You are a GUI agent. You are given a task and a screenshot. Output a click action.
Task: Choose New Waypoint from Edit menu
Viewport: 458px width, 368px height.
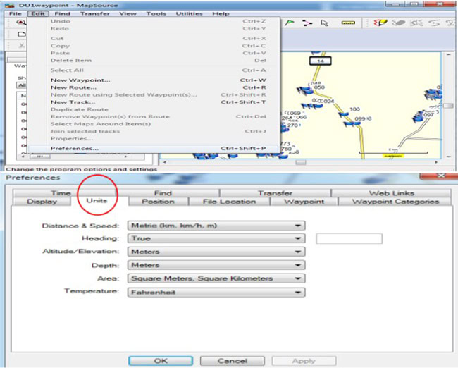click(154, 80)
